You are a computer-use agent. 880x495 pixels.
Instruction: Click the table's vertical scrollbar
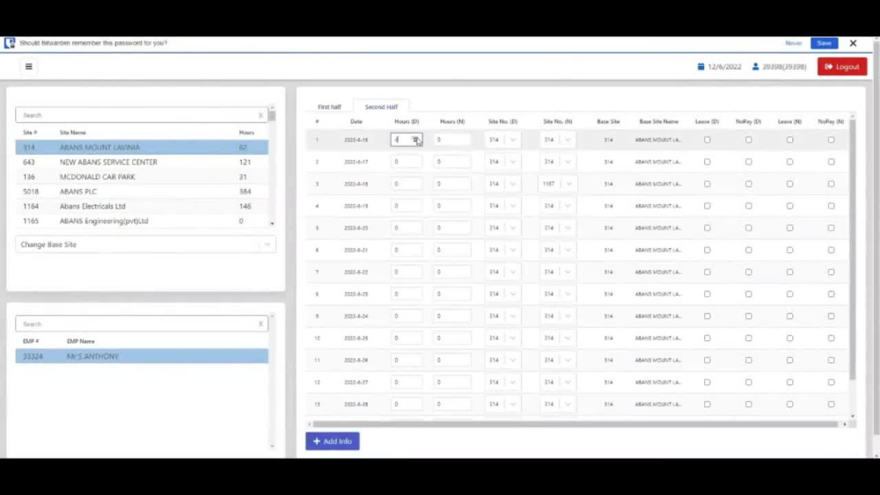(x=853, y=250)
